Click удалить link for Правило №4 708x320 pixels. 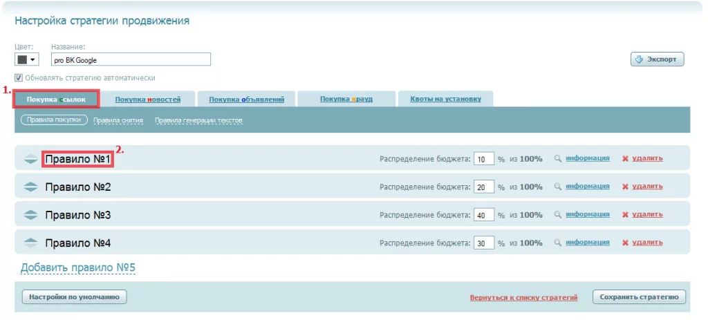tap(647, 243)
